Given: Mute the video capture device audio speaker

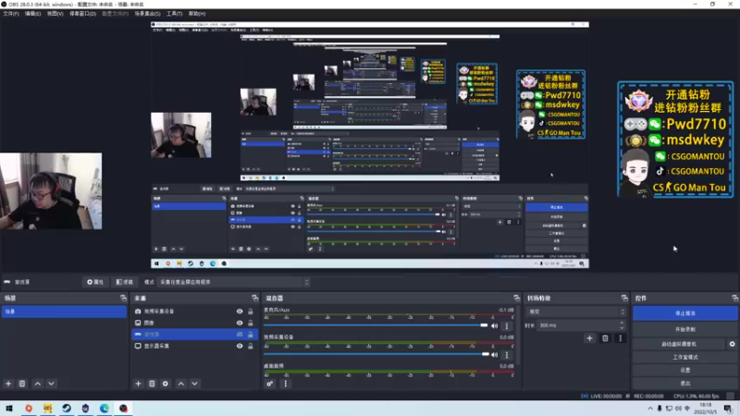Looking at the screenshot, I should pos(495,354).
